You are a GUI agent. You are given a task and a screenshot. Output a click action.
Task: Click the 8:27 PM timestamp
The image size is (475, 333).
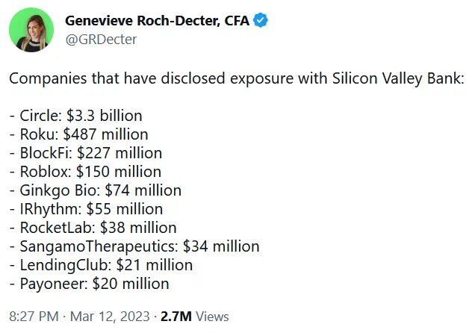tap(34, 317)
